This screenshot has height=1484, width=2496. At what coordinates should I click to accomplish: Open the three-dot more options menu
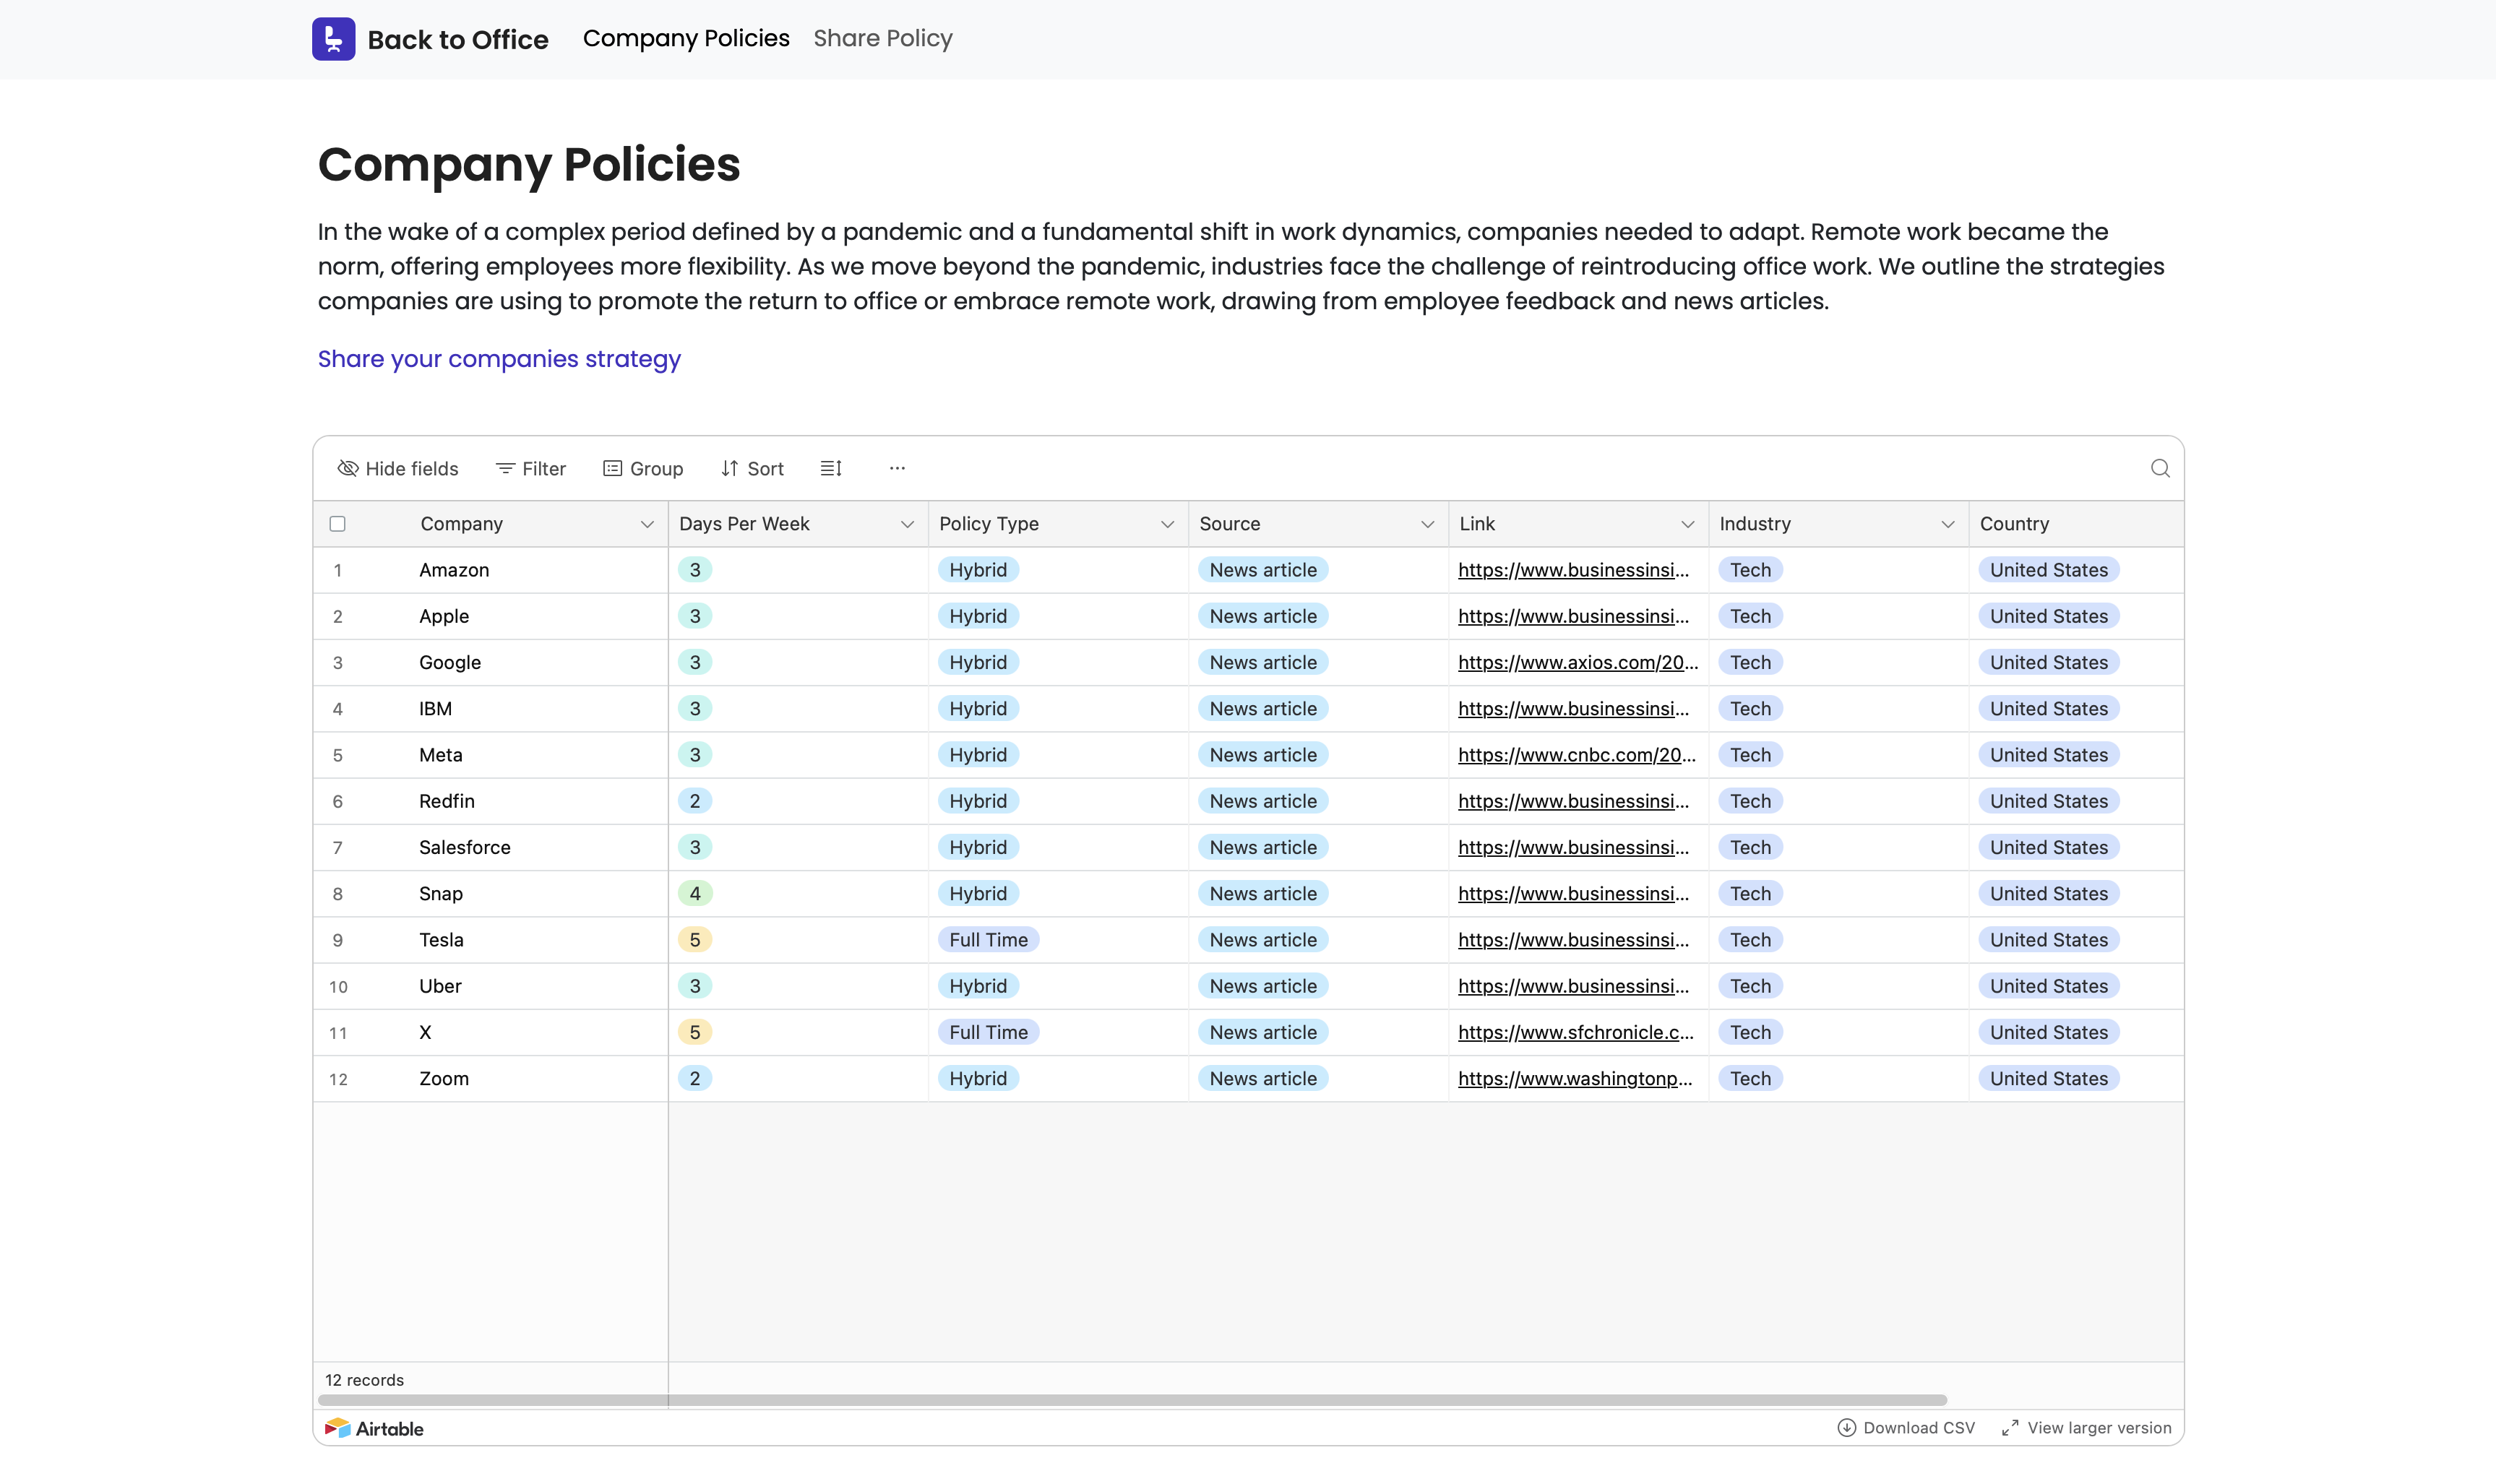tap(897, 468)
